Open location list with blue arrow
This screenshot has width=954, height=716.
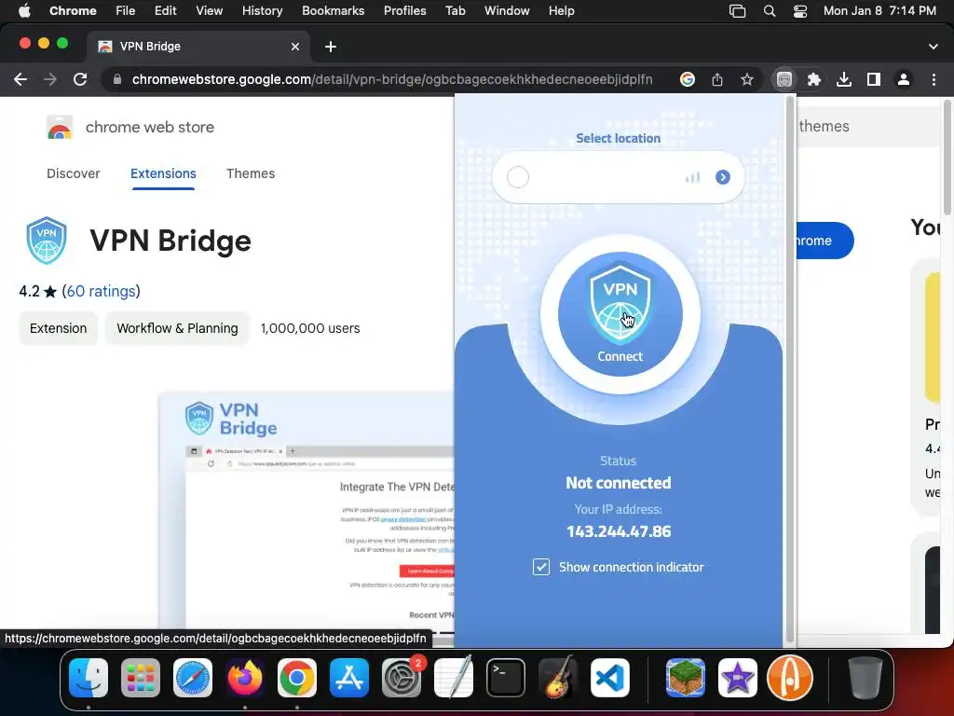[x=722, y=177]
